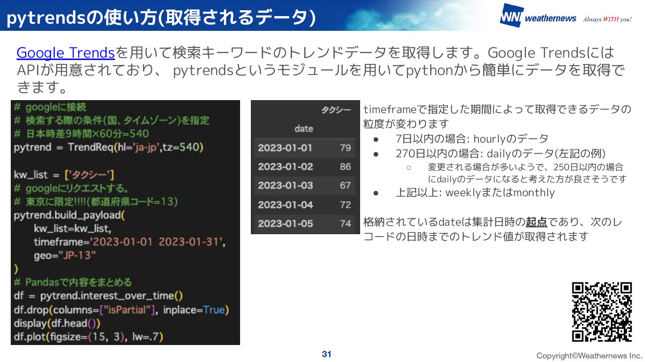The image size is (645, 362).
Task: Click the comment '# Pandasで内容をまとめる'
Action: (73, 282)
